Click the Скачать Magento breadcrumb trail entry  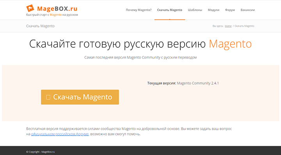click(x=244, y=26)
